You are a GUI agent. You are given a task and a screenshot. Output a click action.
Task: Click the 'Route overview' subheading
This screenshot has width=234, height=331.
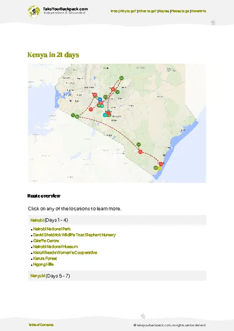[x=44, y=196]
